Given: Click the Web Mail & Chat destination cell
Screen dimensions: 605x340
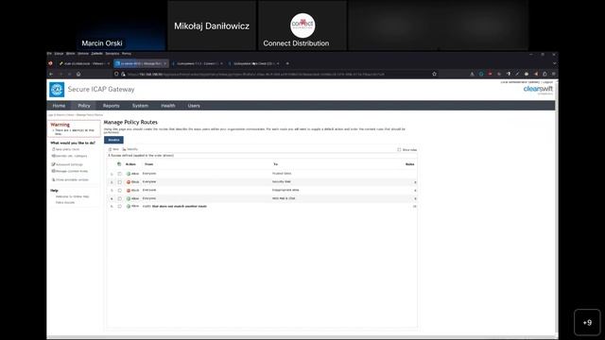Looking at the screenshot, I should pos(284,198).
